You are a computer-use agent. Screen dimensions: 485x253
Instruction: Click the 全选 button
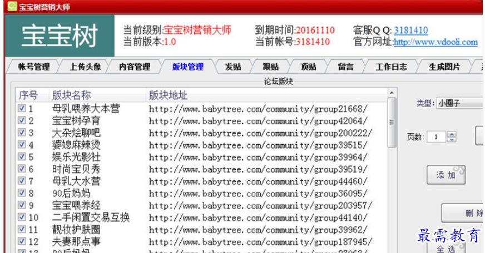pyautogui.click(x=446, y=248)
